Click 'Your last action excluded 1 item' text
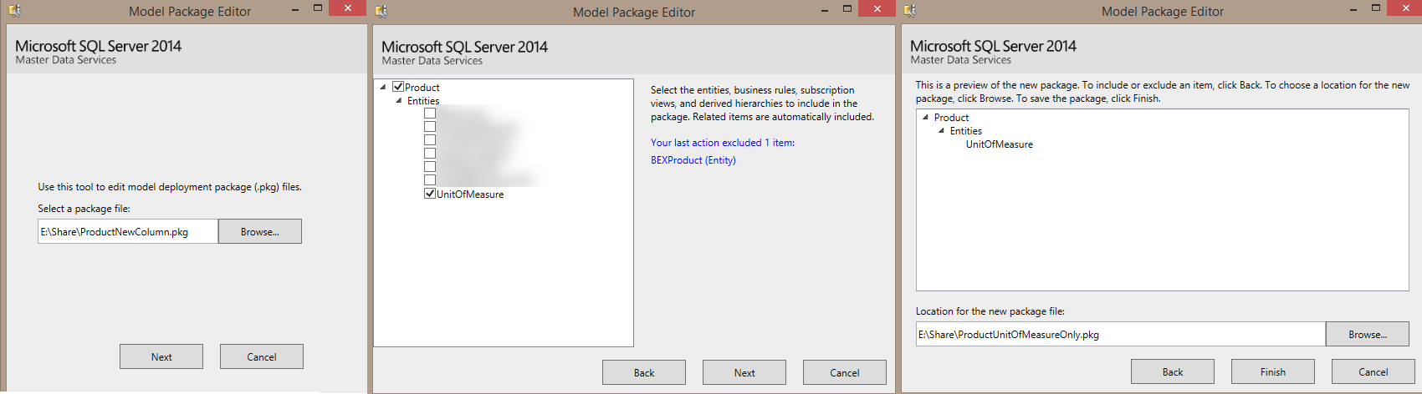1422x394 pixels. [x=723, y=143]
